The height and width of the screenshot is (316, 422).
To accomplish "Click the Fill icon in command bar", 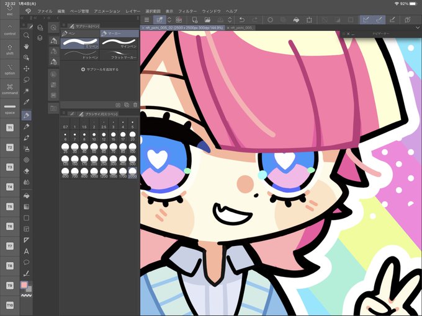I will pos(296,20).
